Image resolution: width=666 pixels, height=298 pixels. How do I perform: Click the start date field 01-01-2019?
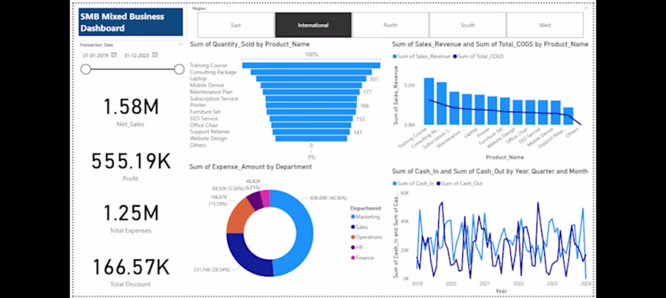(x=96, y=55)
